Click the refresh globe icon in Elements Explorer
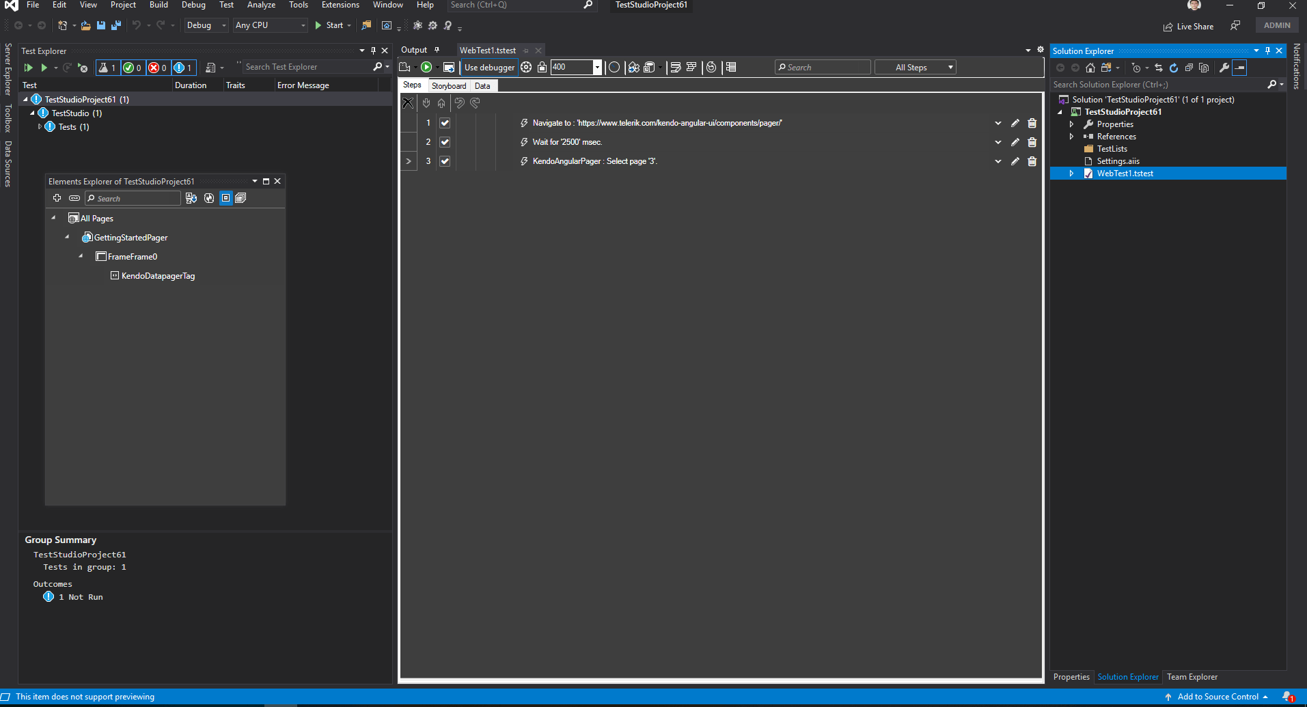The height and width of the screenshot is (707, 1307). [209, 198]
